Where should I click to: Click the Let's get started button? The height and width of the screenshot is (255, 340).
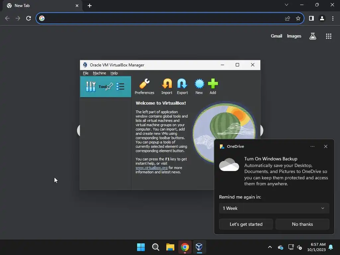pyautogui.click(x=246, y=224)
